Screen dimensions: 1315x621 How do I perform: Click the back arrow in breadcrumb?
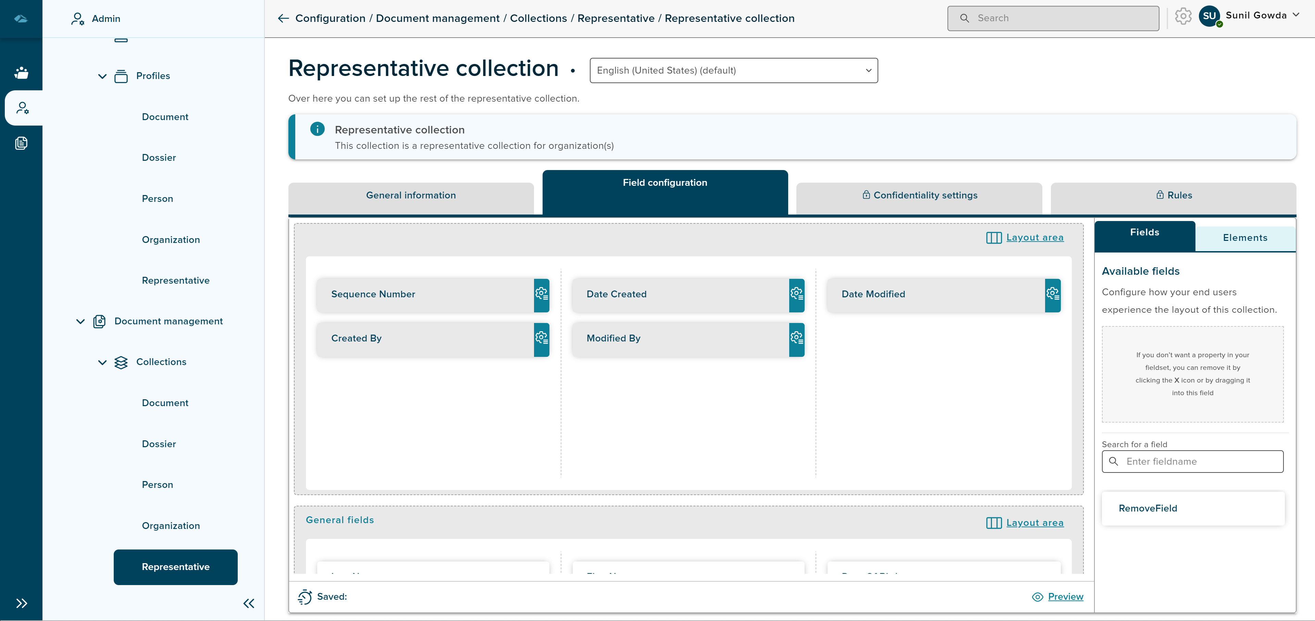click(283, 18)
